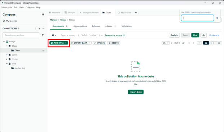
Task: Open the Help menu
Action: 38,8
